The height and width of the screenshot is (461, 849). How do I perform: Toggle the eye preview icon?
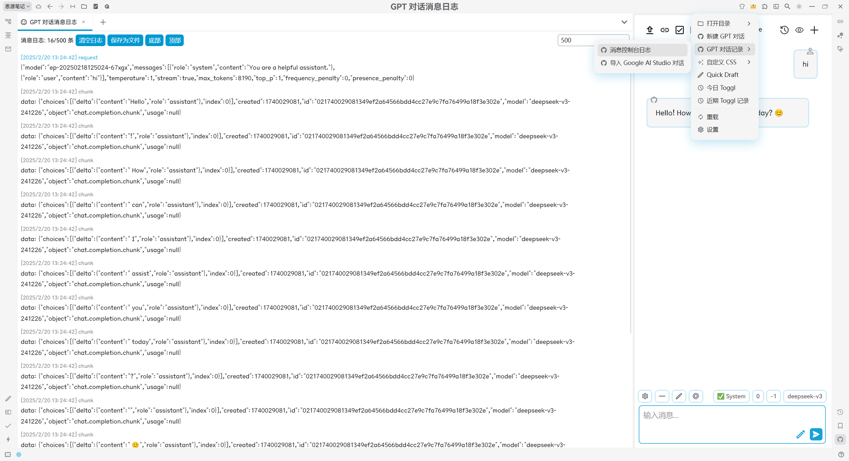pyautogui.click(x=799, y=30)
